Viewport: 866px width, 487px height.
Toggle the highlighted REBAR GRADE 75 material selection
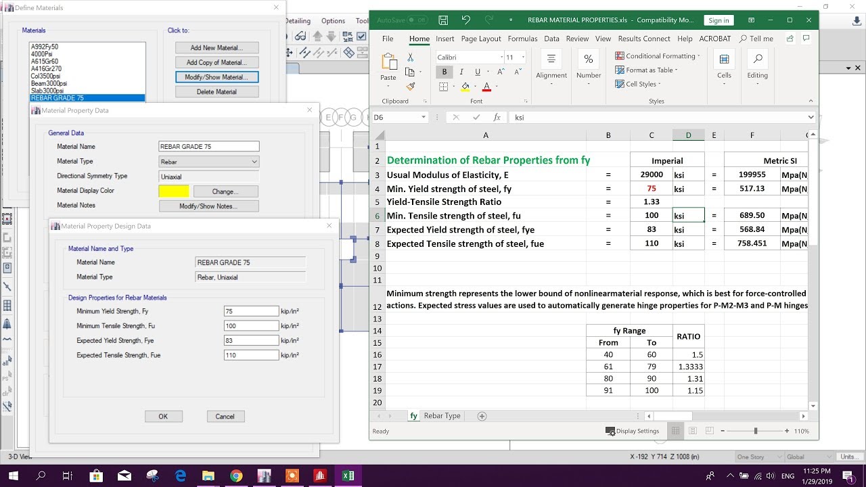click(87, 97)
